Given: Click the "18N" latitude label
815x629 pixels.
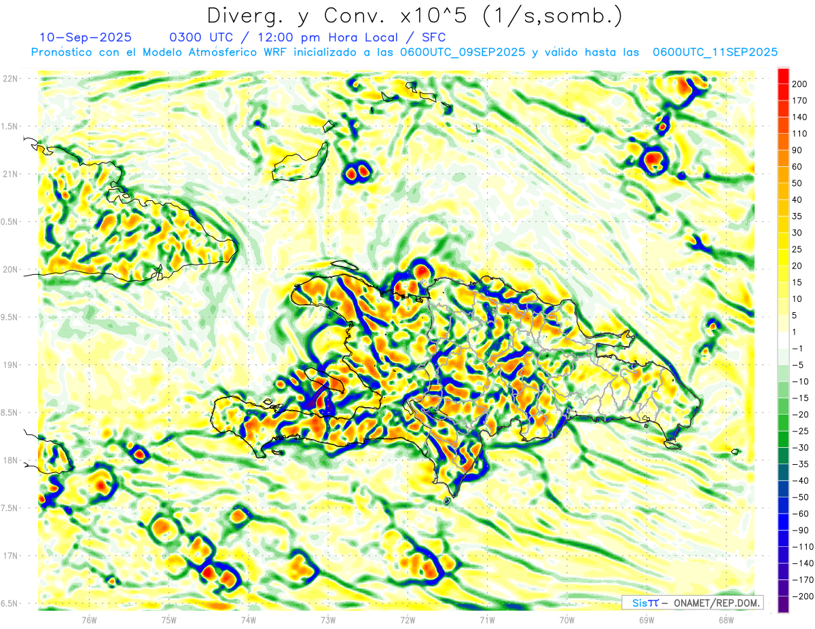Looking at the screenshot, I should [10, 460].
